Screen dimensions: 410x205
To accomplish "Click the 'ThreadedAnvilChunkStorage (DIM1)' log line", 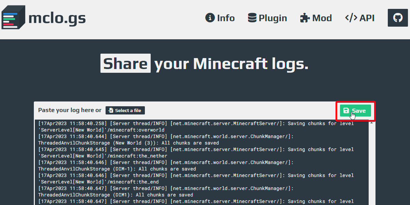I will [116, 195].
